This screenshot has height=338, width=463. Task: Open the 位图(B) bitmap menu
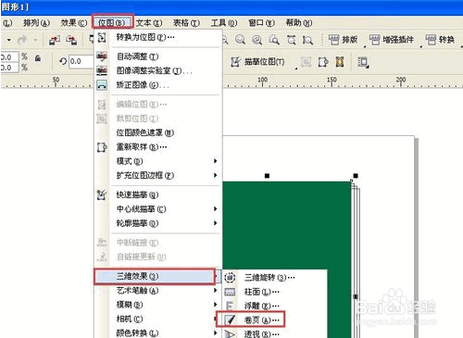click(x=112, y=22)
